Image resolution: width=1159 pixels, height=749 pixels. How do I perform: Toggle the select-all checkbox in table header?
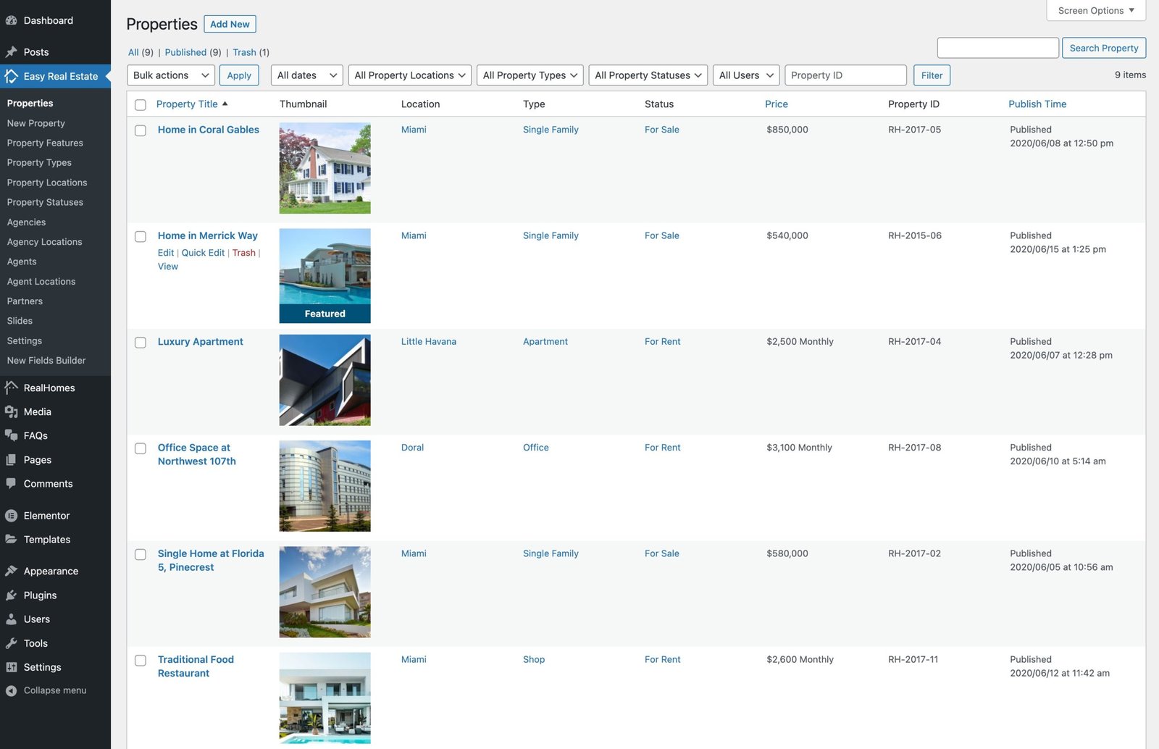pyautogui.click(x=141, y=105)
